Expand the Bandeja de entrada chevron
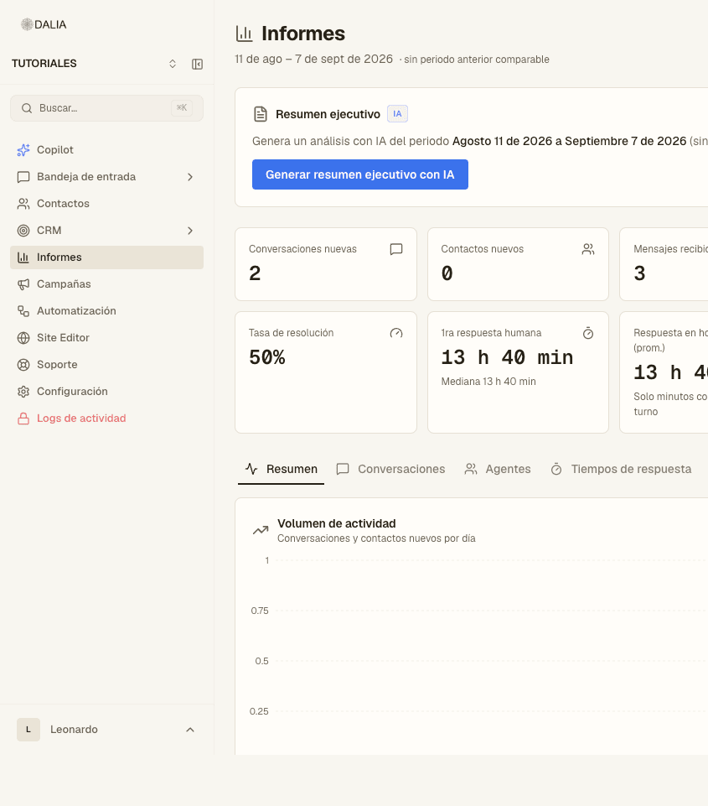Screen dimensions: 708x806 (190, 177)
